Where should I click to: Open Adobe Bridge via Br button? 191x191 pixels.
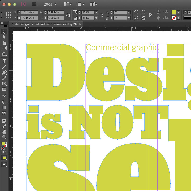pos(34,4)
